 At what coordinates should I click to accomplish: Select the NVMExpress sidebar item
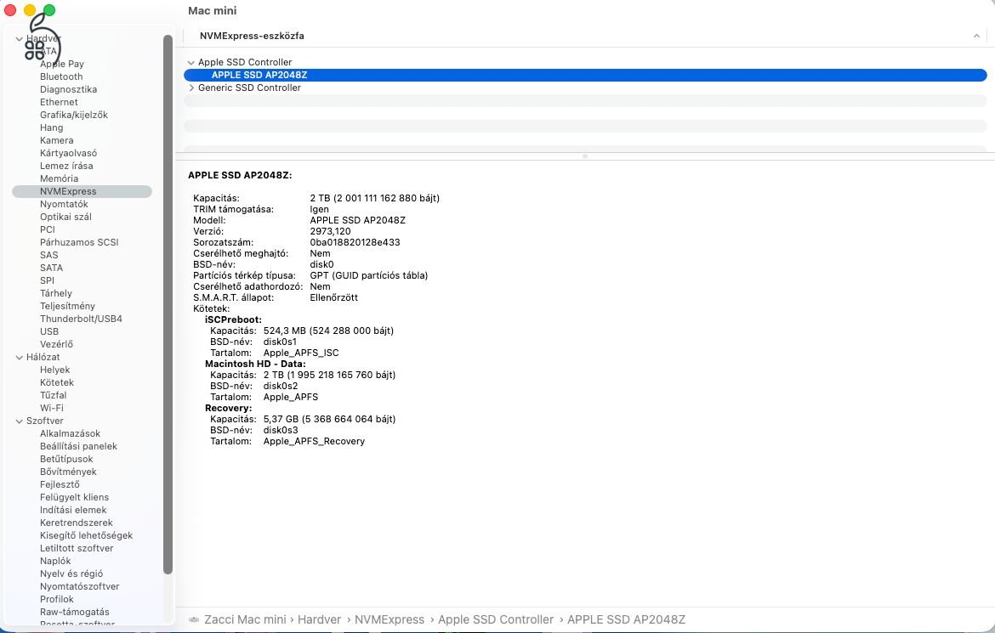pos(82,191)
